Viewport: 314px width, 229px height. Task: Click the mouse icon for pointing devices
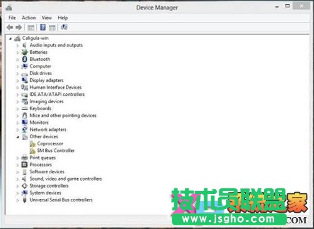pyautogui.click(x=24, y=116)
